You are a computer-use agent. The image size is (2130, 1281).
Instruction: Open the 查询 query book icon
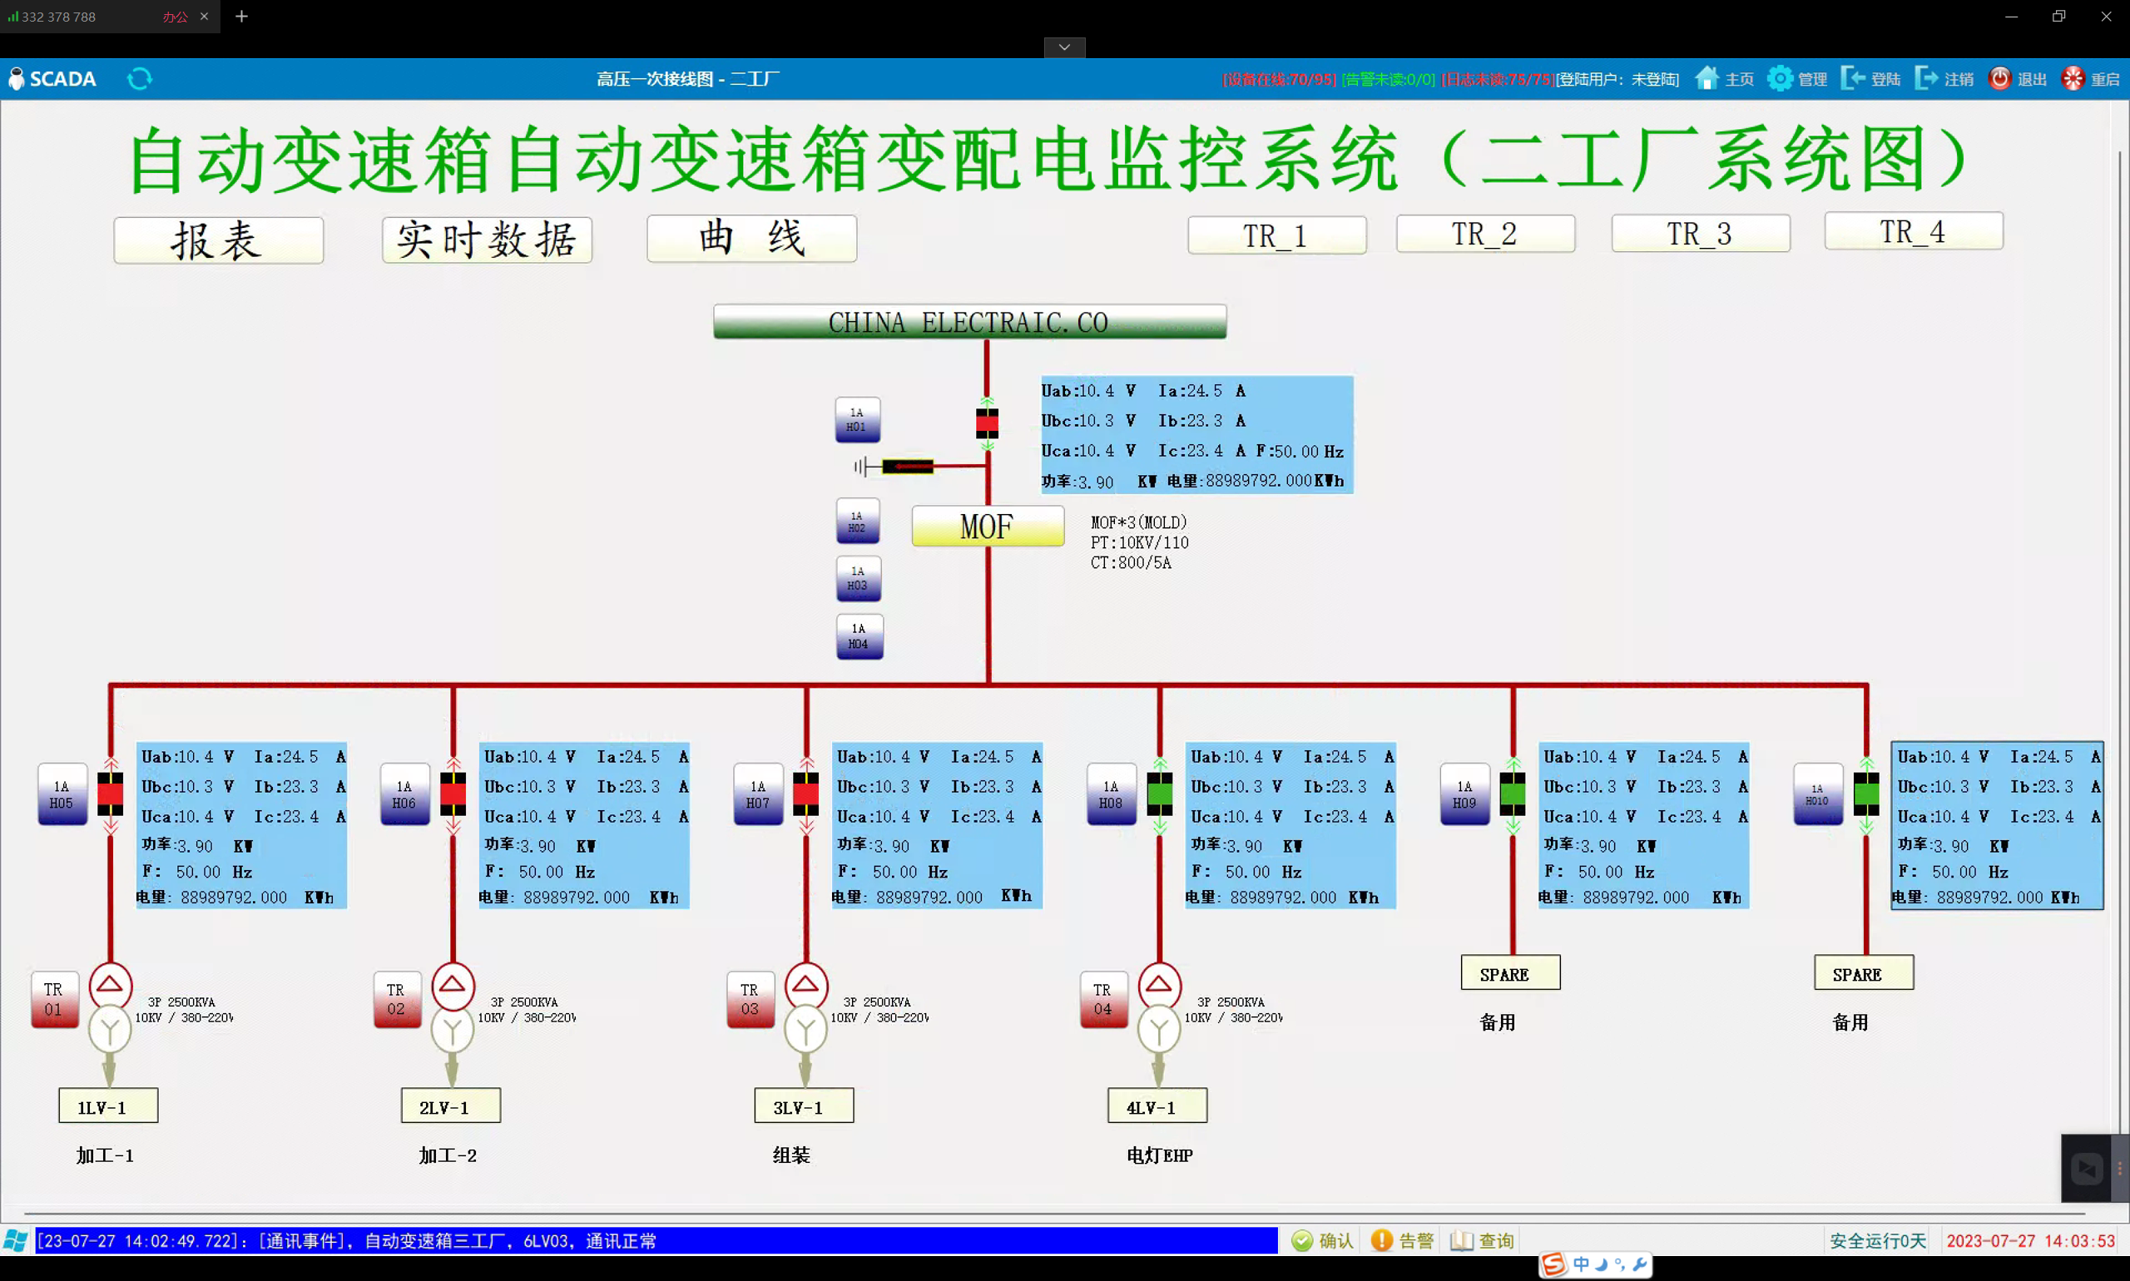(1461, 1240)
